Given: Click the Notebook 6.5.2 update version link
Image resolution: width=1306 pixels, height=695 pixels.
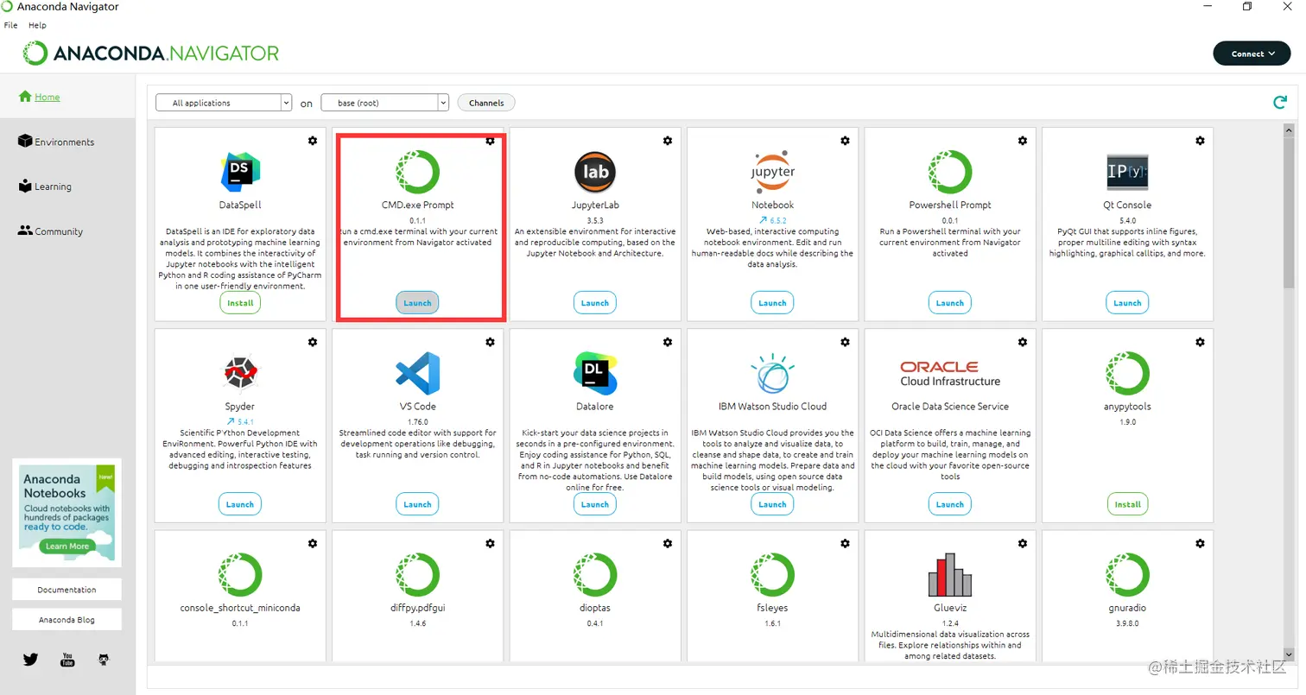Looking at the screenshot, I should (x=772, y=220).
